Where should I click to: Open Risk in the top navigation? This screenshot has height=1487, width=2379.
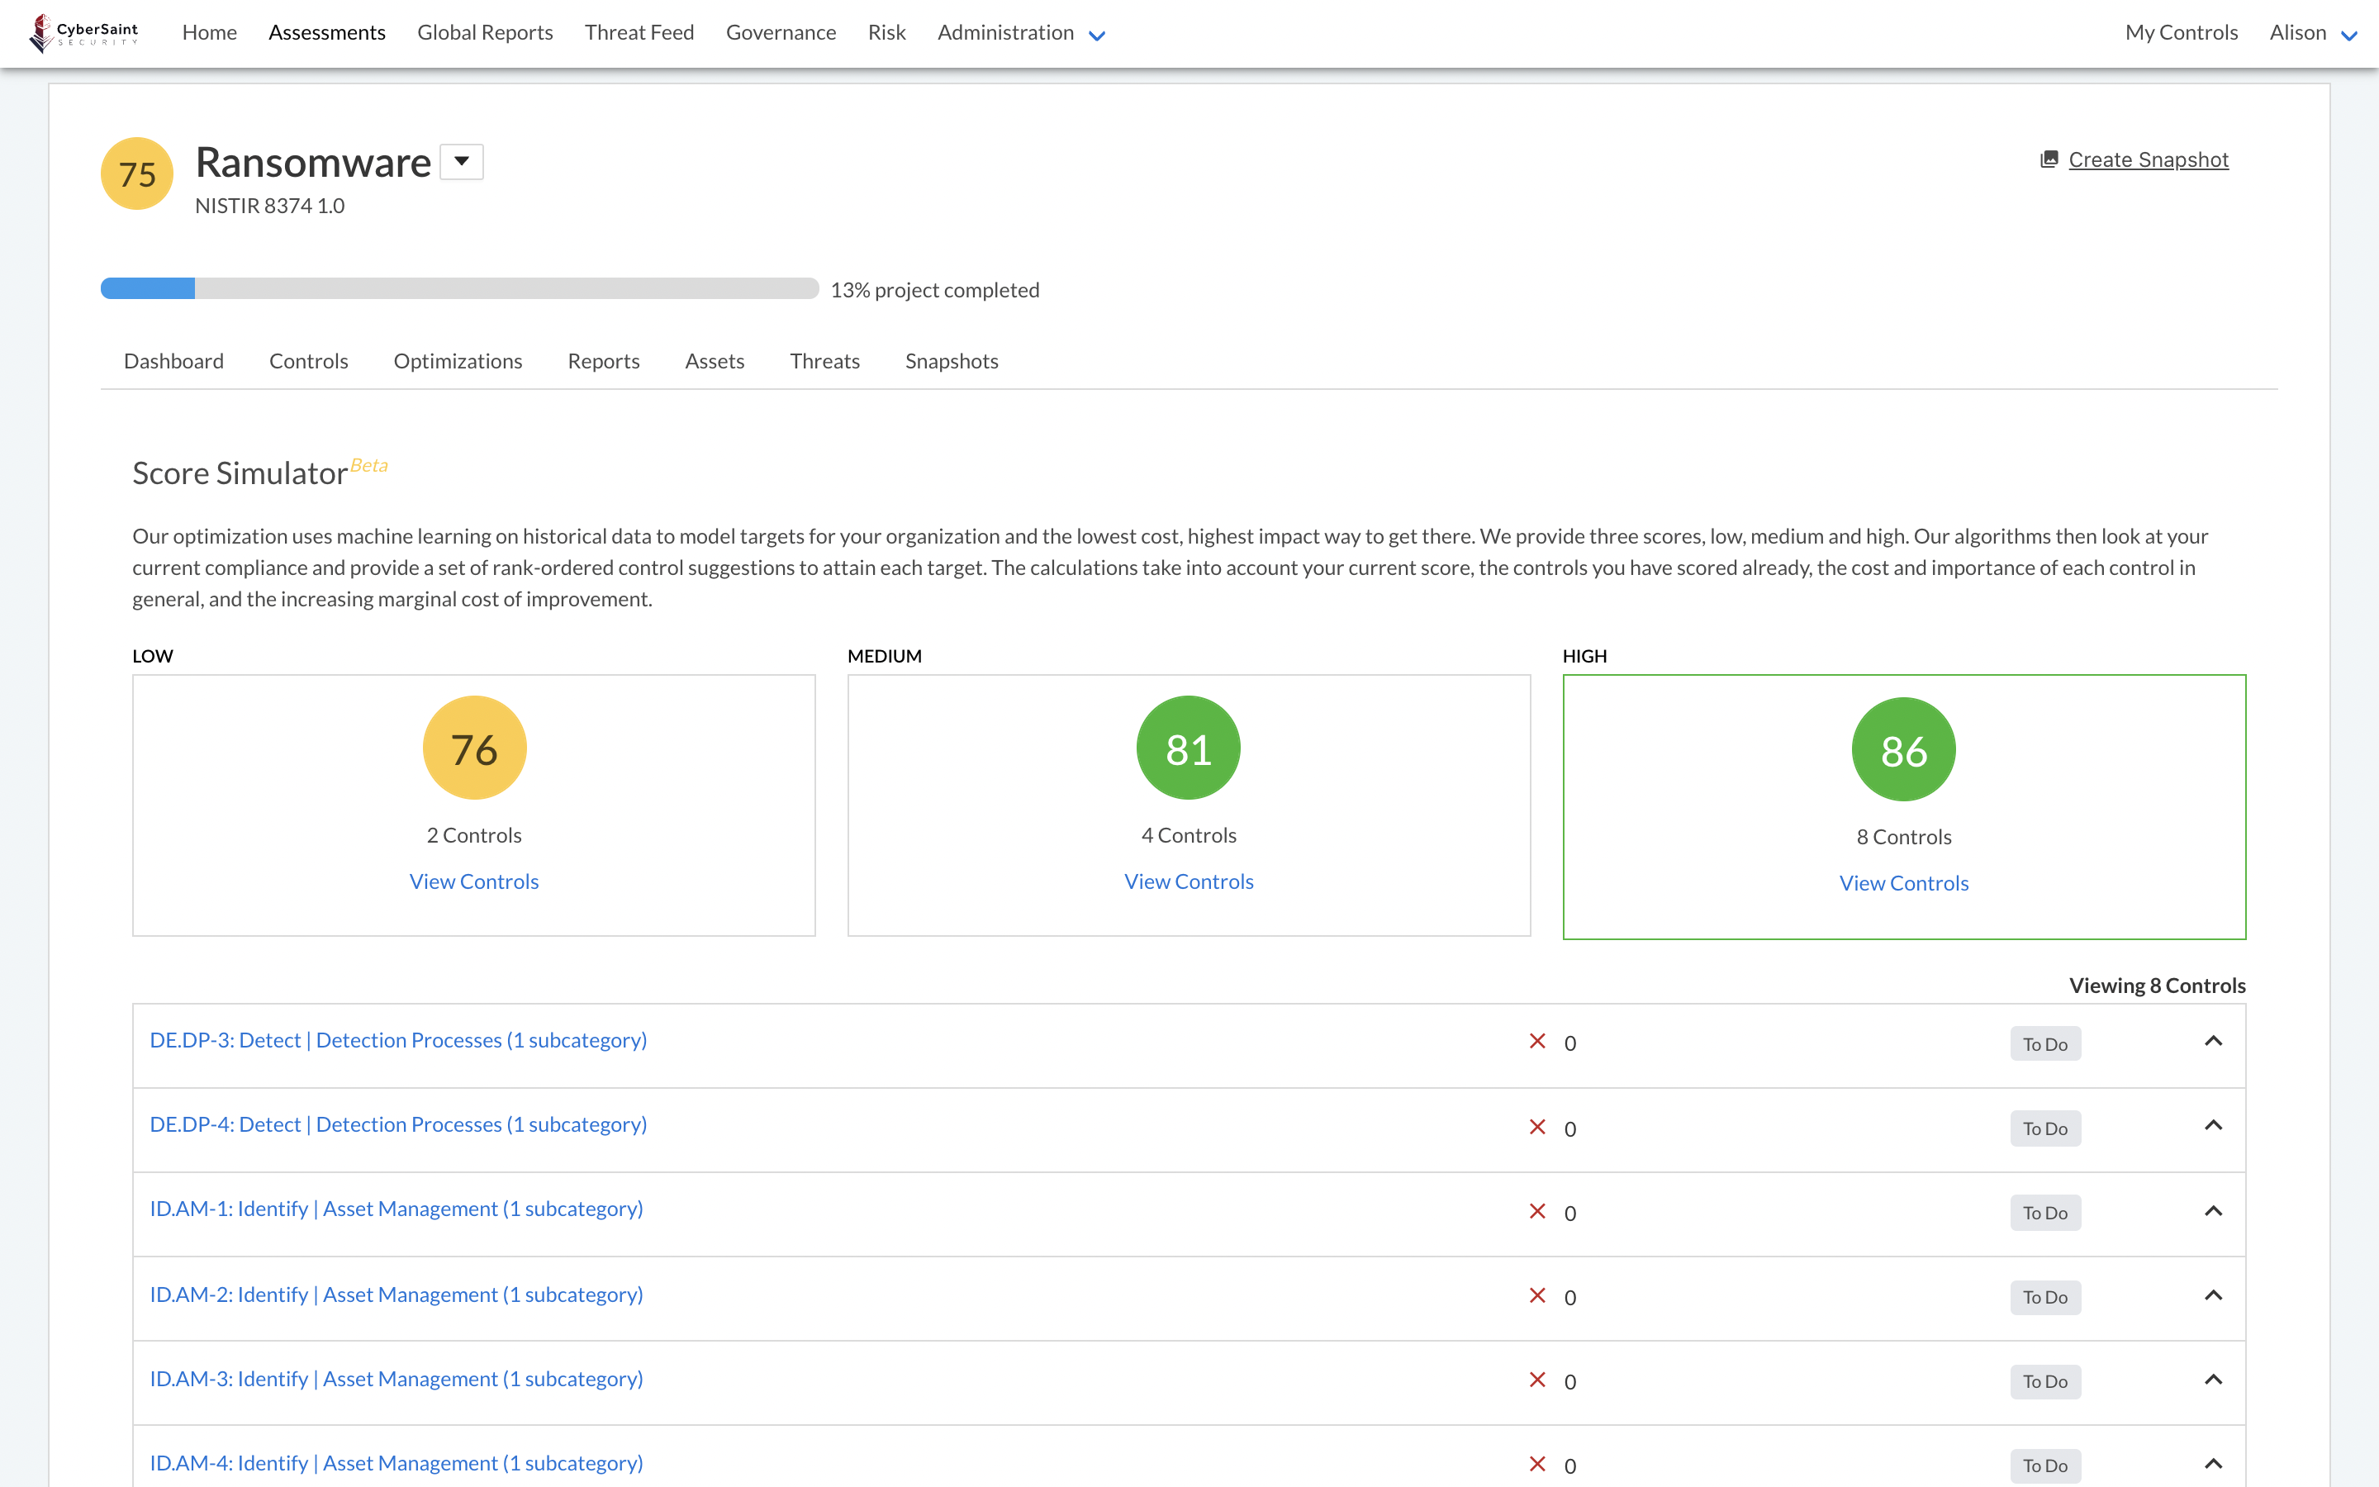tap(886, 32)
